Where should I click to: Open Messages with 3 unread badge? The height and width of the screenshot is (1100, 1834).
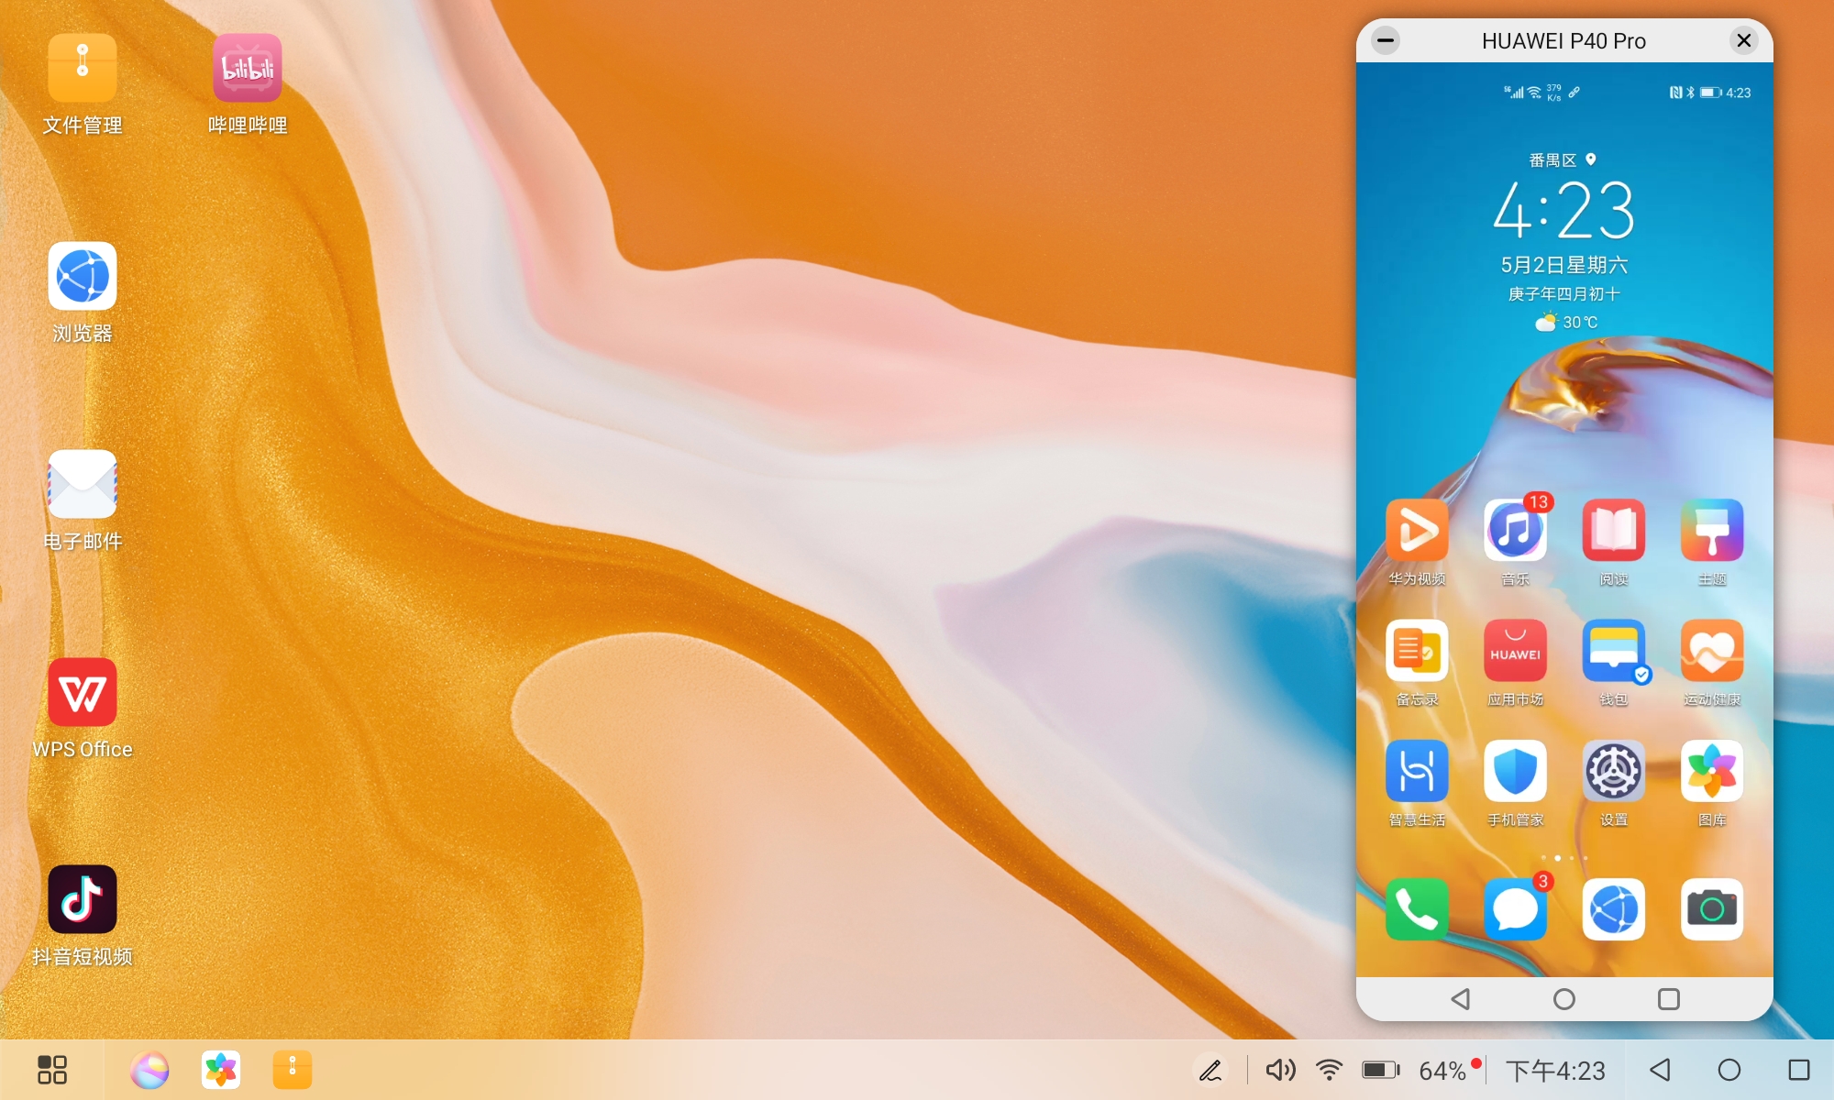[x=1515, y=909]
